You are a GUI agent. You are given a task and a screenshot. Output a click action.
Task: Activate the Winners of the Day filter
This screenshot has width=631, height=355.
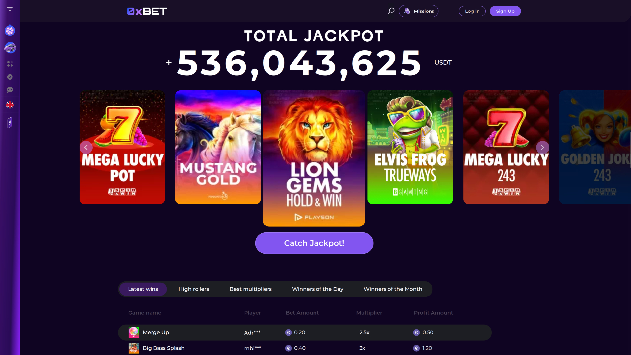click(317, 289)
